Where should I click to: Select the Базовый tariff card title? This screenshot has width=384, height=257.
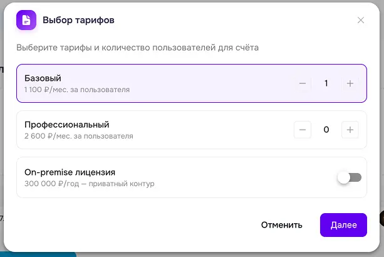pyautogui.click(x=43, y=78)
